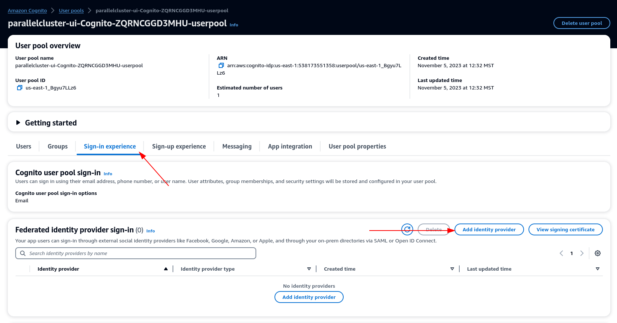Open identity provider table settings gear
The image size is (617, 323).
point(597,253)
